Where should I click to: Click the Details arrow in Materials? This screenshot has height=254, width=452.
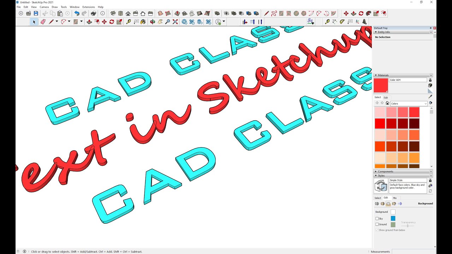coord(430,103)
